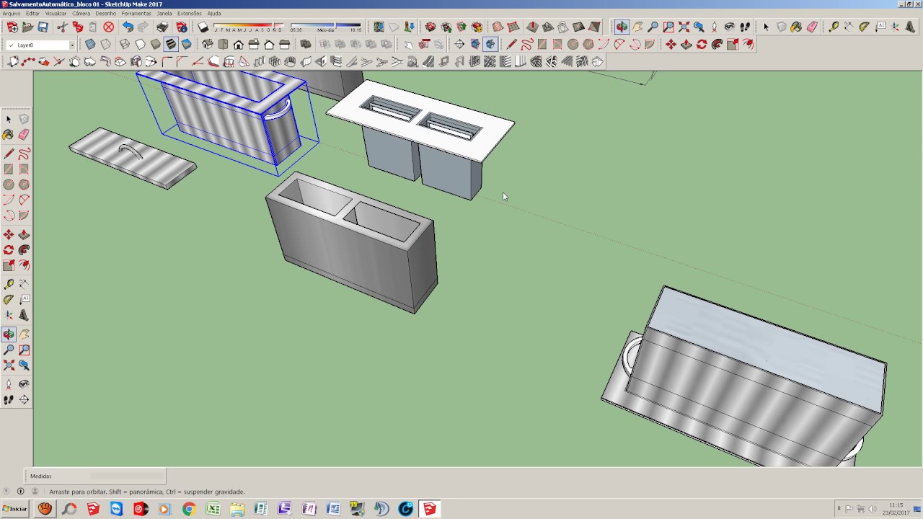Open the Janela menu
The width and height of the screenshot is (923, 519).
tap(164, 13)
